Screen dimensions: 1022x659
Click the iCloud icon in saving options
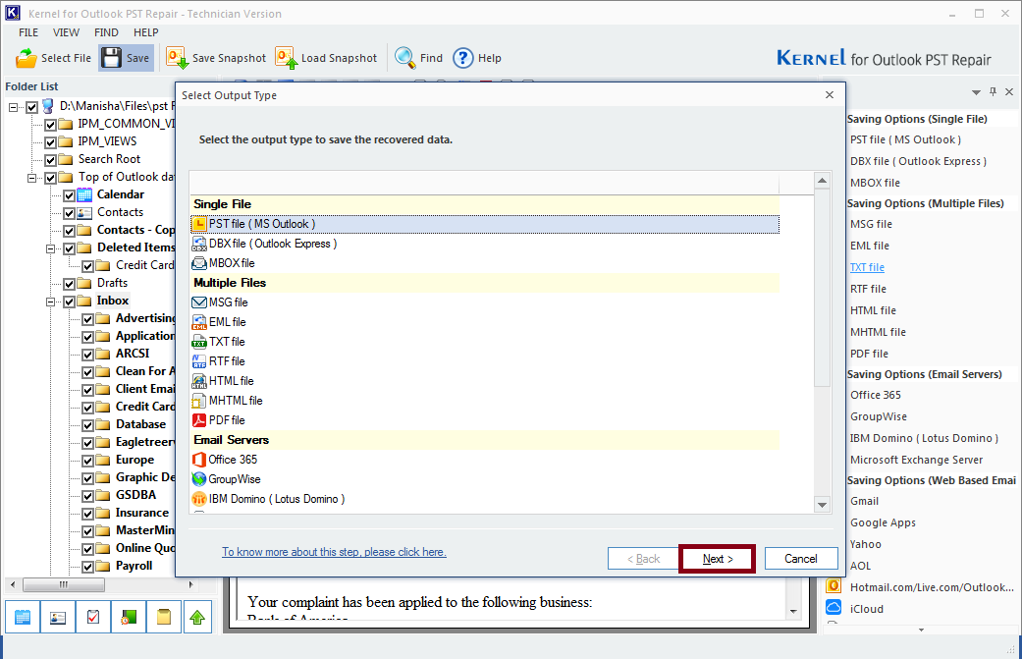pos(834,608)
